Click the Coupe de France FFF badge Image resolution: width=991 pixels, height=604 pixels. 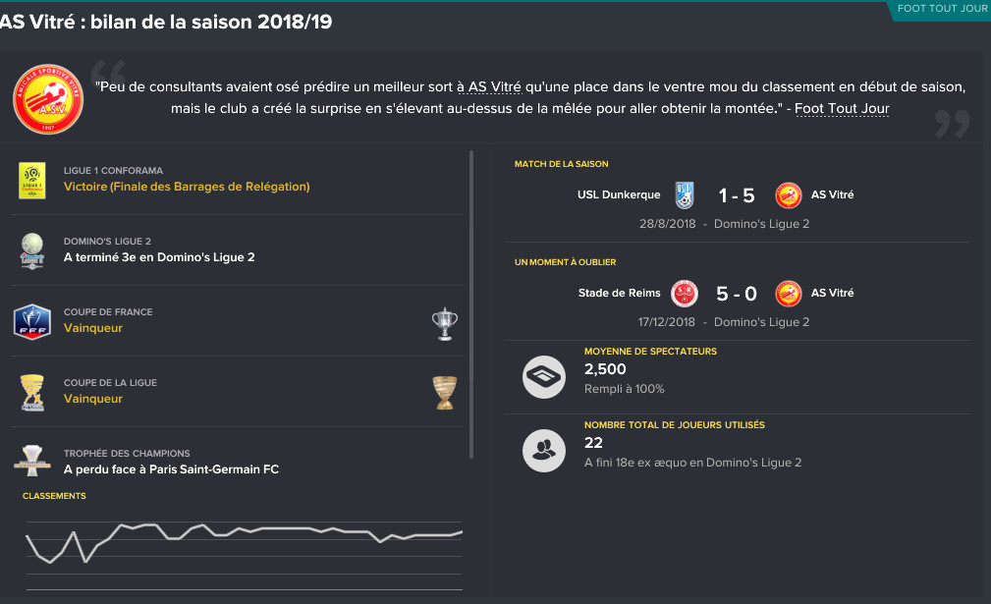[32, 322]
